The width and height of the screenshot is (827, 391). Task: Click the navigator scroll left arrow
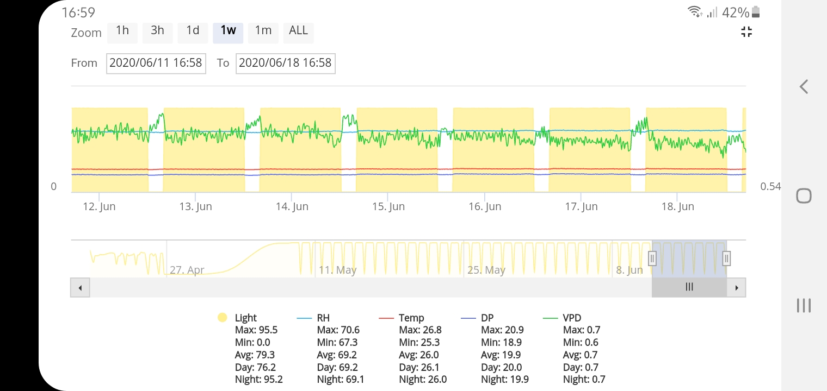[80, 288]
